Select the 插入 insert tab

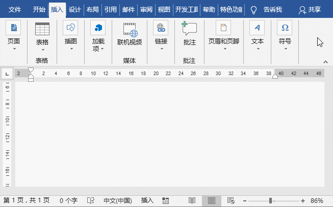point(57,10)
